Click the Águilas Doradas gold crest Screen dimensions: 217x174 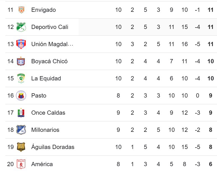point(21,147)
